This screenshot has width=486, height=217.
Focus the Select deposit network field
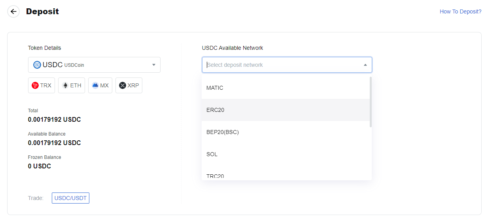click(x=287, y=65)
